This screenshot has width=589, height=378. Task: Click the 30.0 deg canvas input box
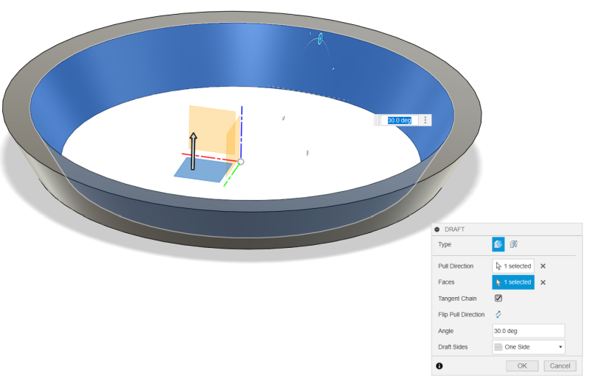pos(399,121)
